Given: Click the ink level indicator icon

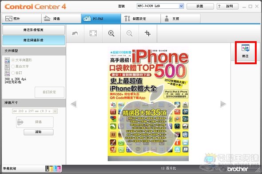Looking at the screenshot, I should 53,169.
